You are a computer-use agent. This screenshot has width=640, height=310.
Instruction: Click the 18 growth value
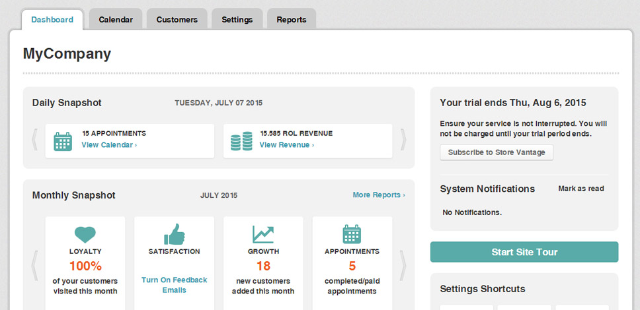[x=263, y=266]
